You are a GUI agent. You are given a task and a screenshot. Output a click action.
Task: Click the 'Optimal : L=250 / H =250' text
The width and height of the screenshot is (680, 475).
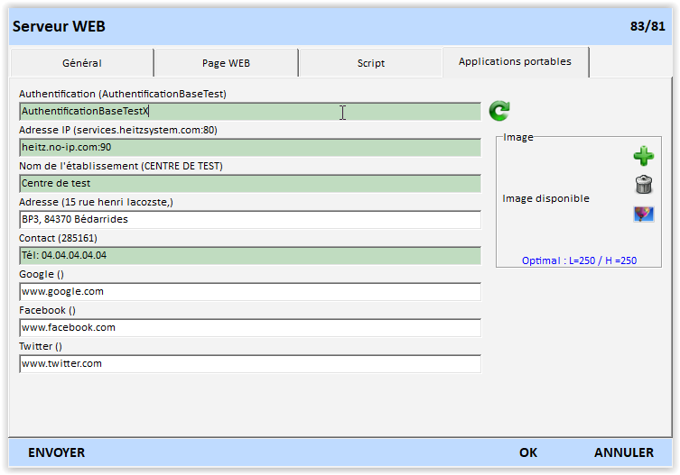[x=579, y=260]
